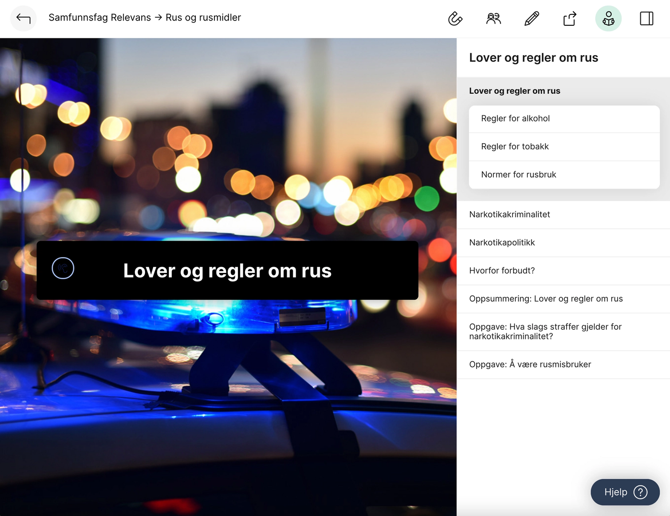Play audio for the slide title
The image size is (670, 516).
coord(63,268)
